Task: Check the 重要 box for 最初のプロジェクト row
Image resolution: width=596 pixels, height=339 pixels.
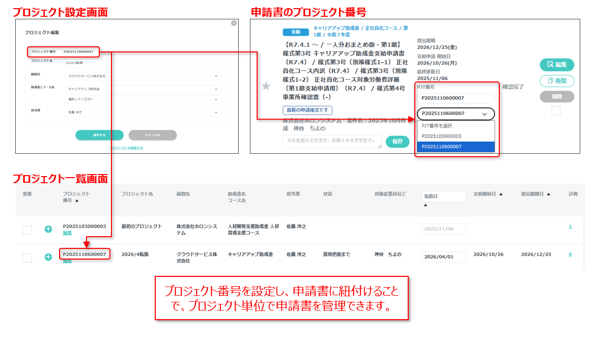Action: [x=27, y=230]
